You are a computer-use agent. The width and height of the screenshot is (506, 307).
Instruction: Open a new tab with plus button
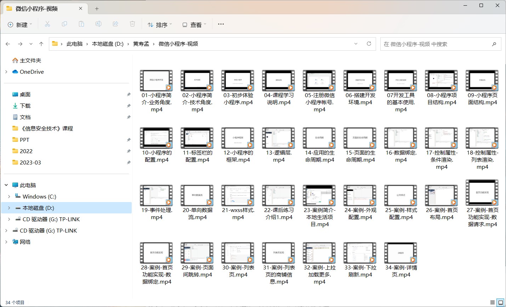point(97,9)
